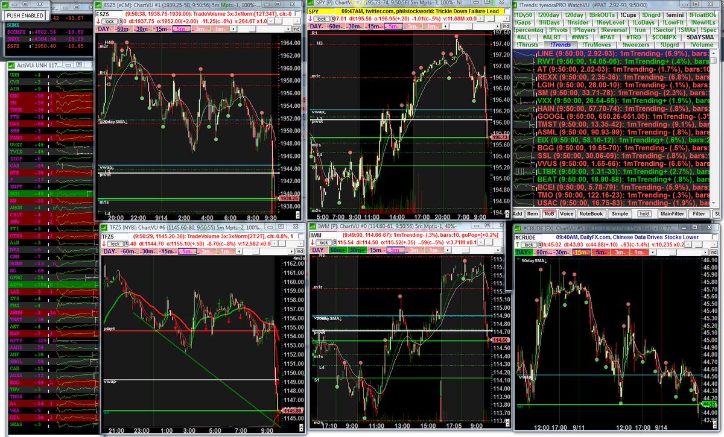Click the Rem button in WatchVU
This screenshot has height=437, width=724.
(x=532, y=213)
